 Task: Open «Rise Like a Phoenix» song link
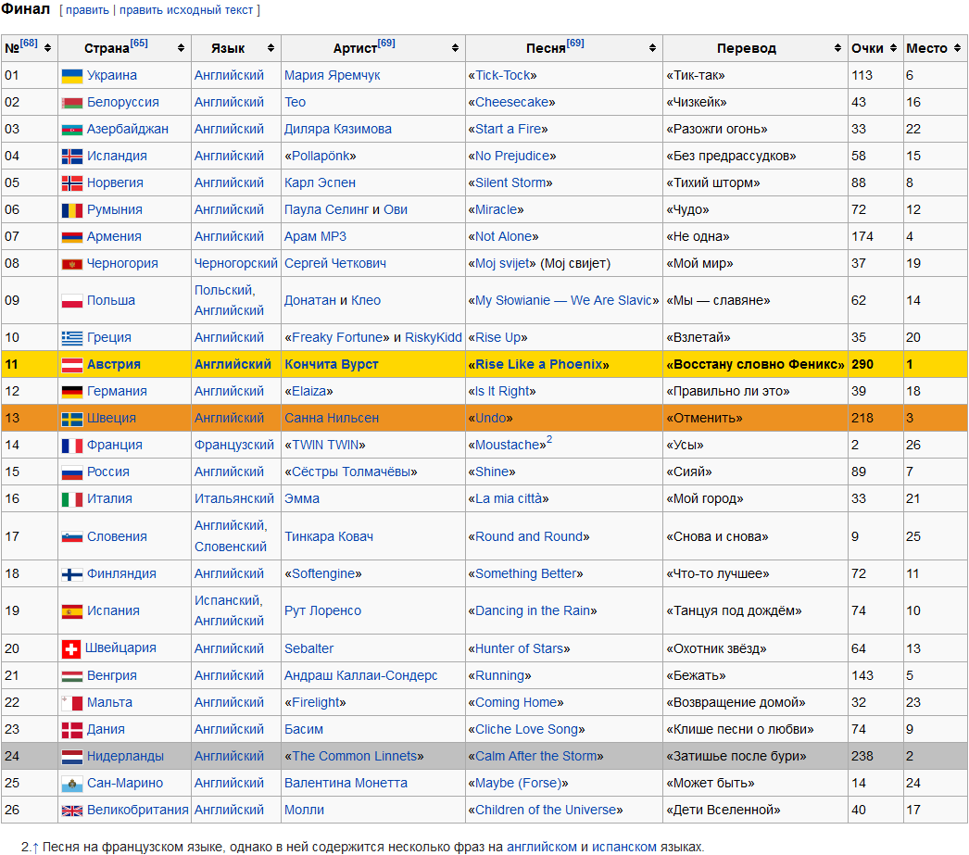538,364
